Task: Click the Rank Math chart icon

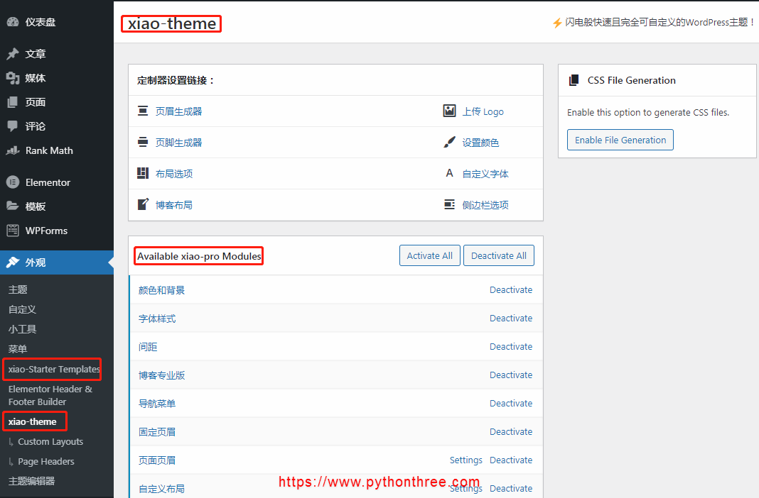Action: coord(13,150)
